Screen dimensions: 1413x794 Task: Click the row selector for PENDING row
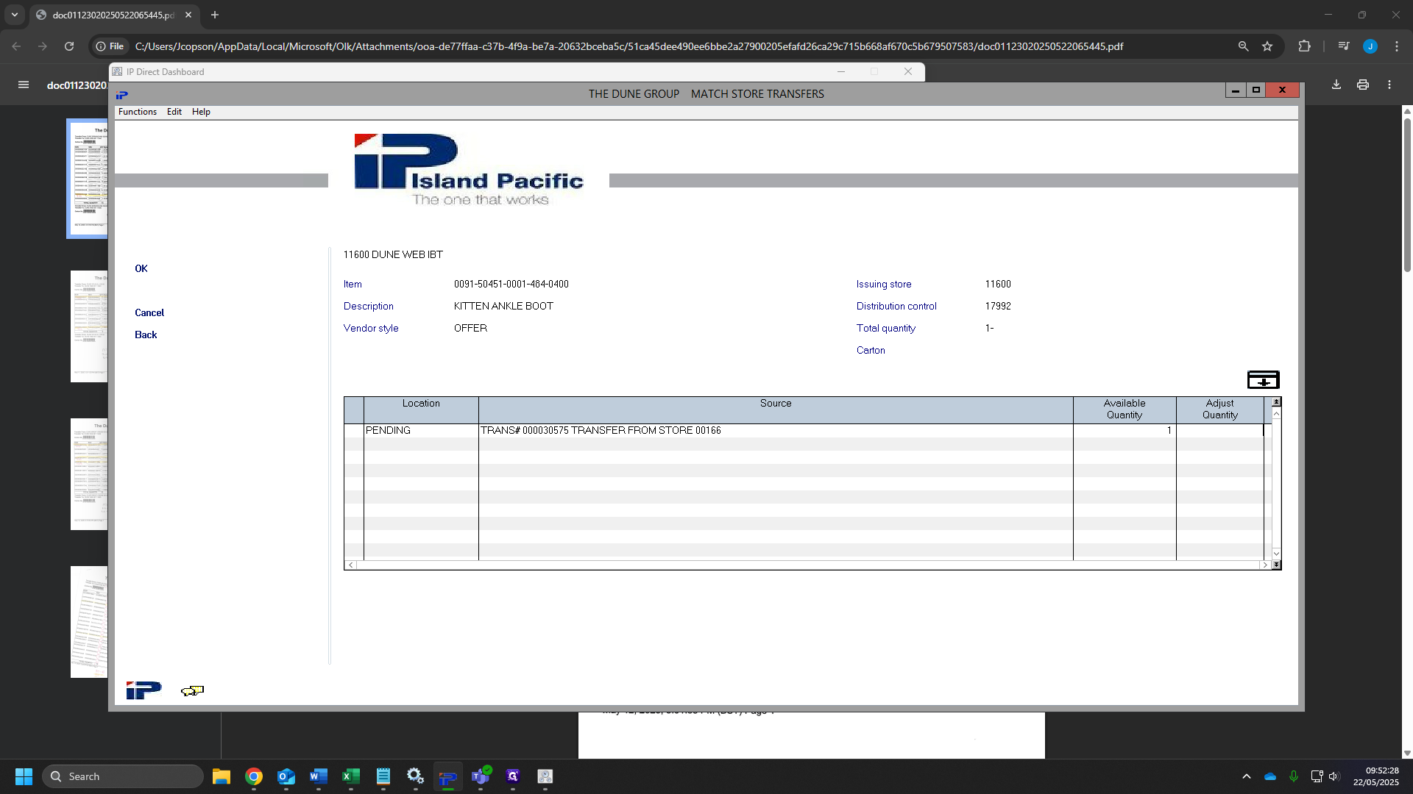coord(354,430)
